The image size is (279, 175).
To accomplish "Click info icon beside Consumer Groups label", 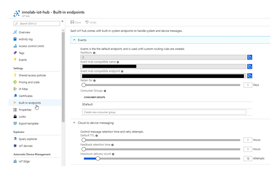I will 105,91.
